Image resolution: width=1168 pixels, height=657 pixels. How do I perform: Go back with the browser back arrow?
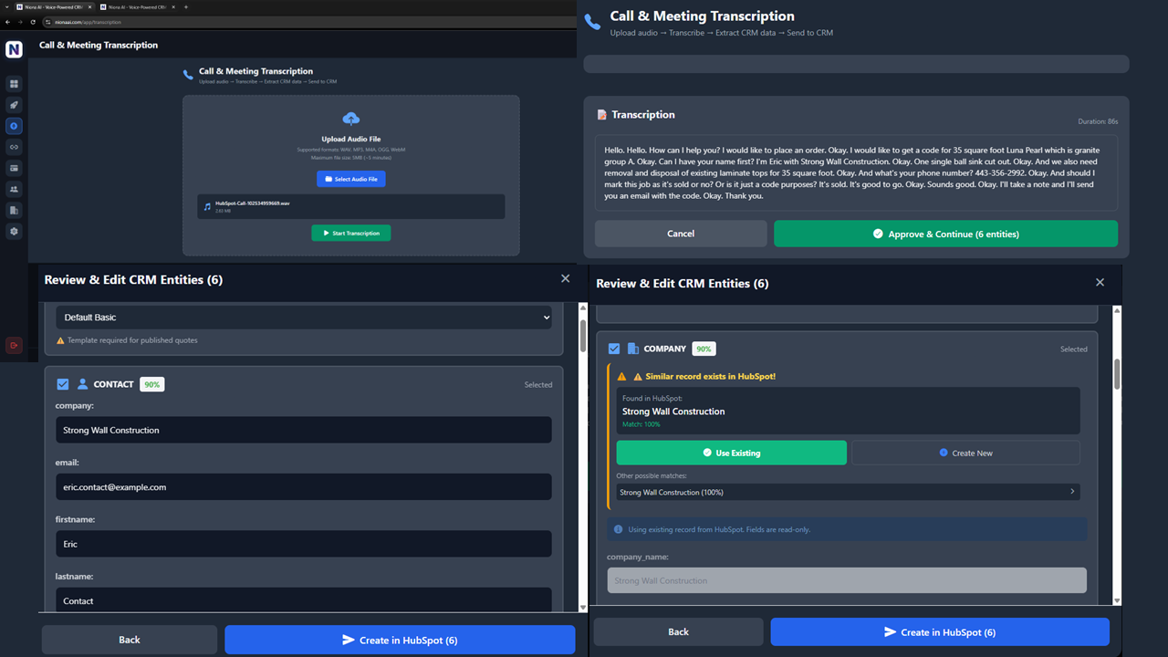click(x=8, y=21)
